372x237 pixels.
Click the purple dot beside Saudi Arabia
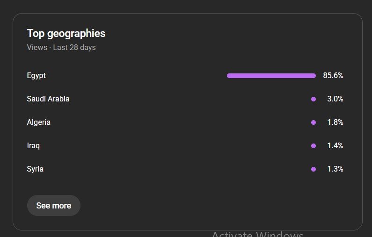(314, 99)
